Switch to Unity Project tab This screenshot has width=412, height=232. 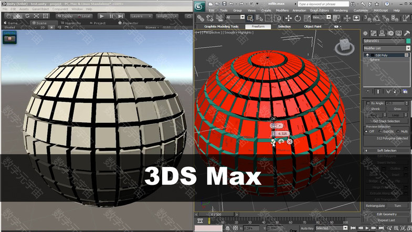[x=98, y=23]
